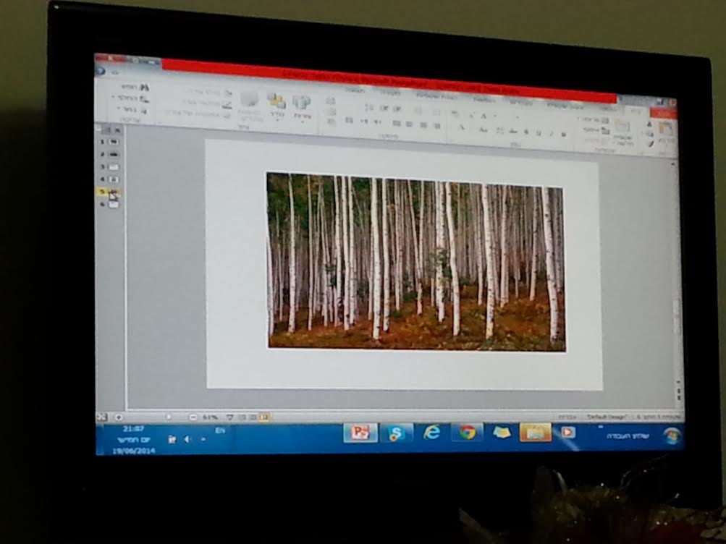Click the zoom out minus button
Viewport: 726px width, 544px height.
193,417
